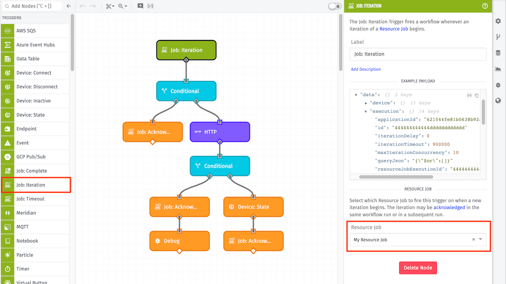Select AWS SQS trigger in palette
The image size is (506, 284).
(35, 31)
